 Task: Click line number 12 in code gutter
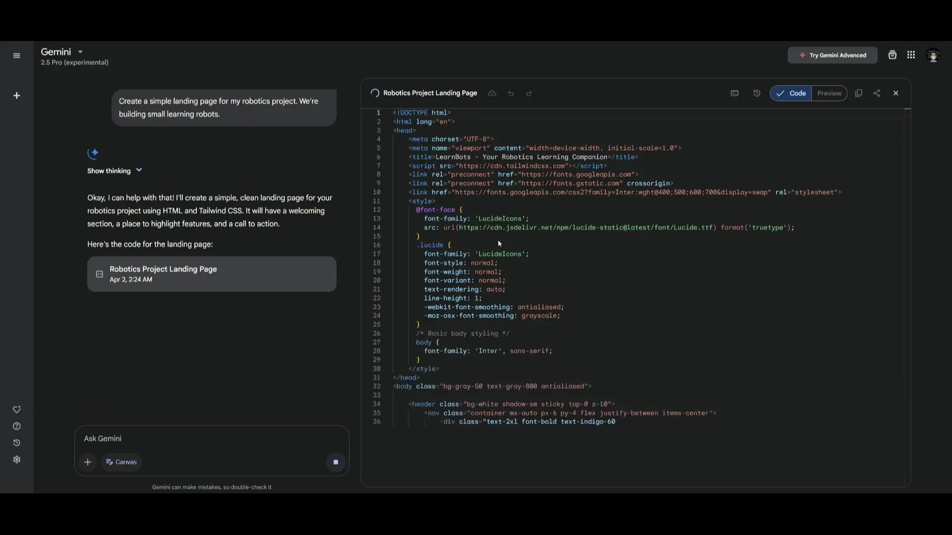[377, 210]
